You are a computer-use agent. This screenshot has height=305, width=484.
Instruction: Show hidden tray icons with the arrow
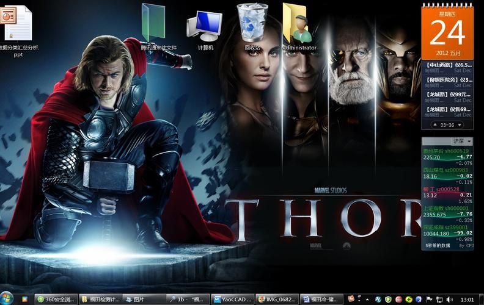[x=367, y=299]
